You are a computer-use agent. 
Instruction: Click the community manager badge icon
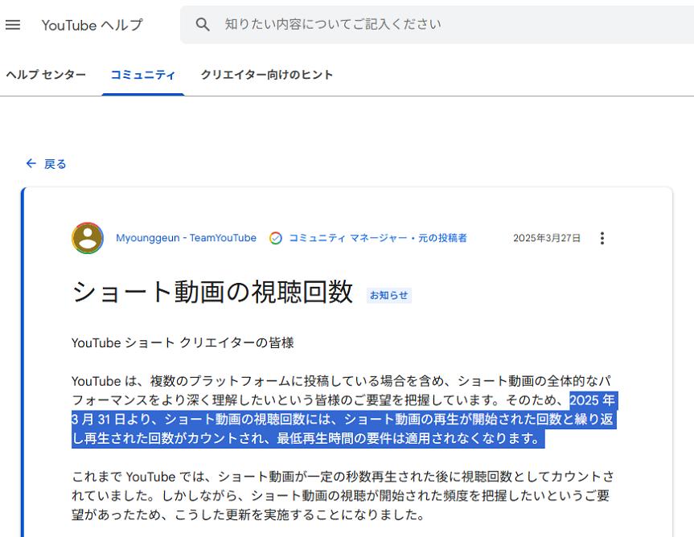(x=276, y=238)
